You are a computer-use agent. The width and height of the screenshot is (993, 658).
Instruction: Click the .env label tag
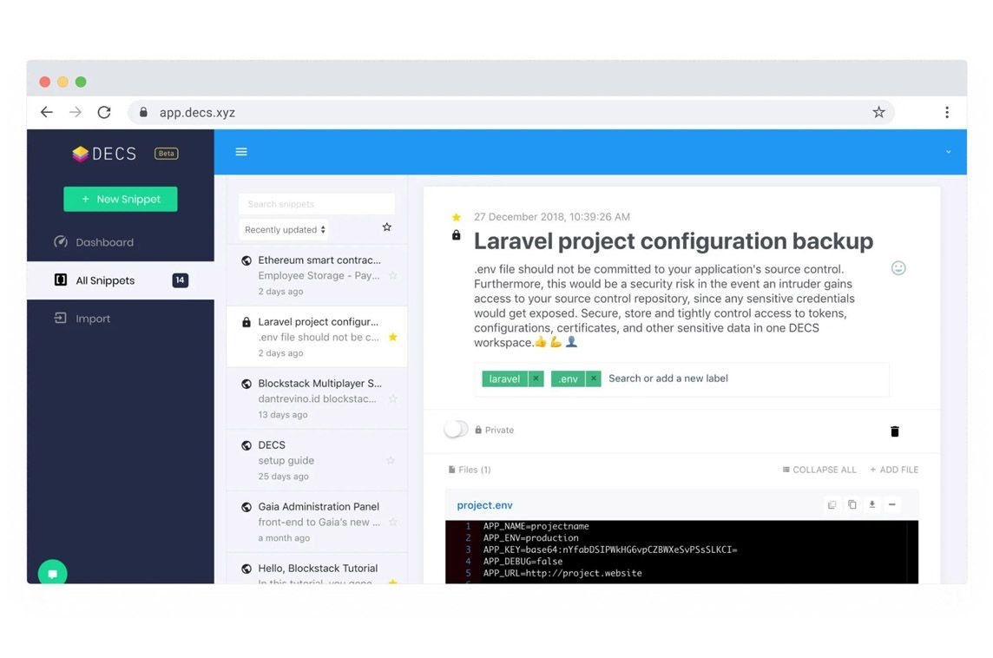[x=568, y=378]
